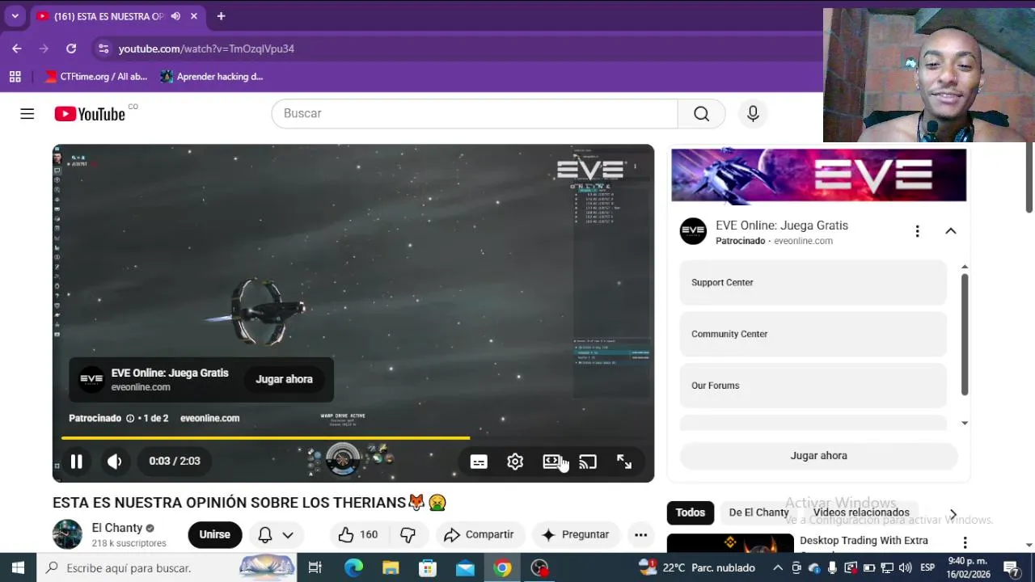This screenshot has height=582, width=1035.
Task: Open the video player settings gear
Action: point(515,462)
